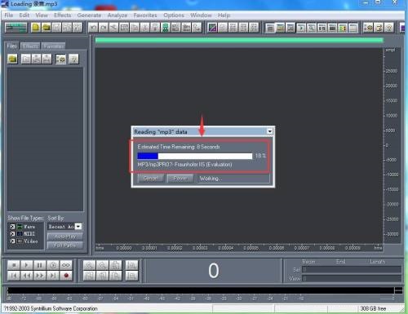Click the circled Play to End button

(x=53, y=265)
